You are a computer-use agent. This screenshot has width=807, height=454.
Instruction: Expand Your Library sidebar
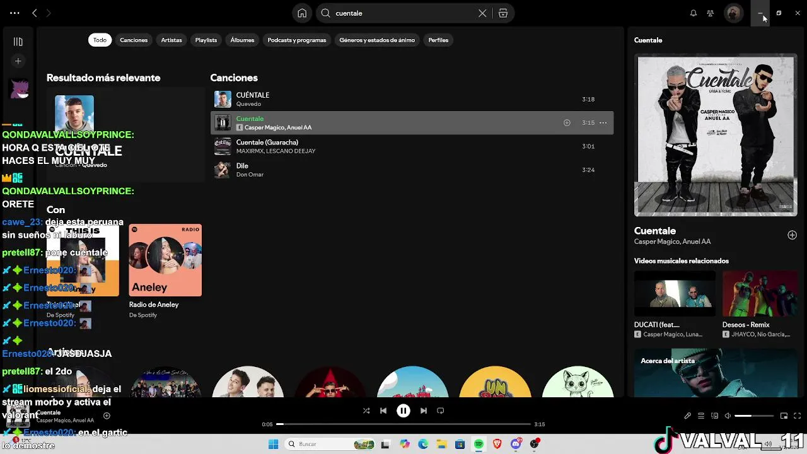tap(18, 42)
